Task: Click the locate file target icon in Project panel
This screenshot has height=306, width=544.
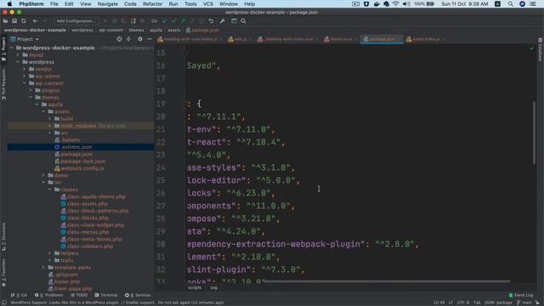Action: 119,39
